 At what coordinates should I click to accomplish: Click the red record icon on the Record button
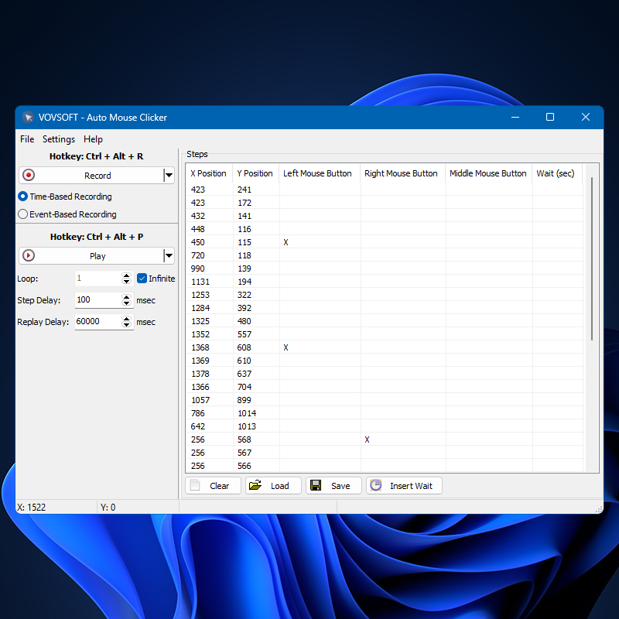click(28, 176)
